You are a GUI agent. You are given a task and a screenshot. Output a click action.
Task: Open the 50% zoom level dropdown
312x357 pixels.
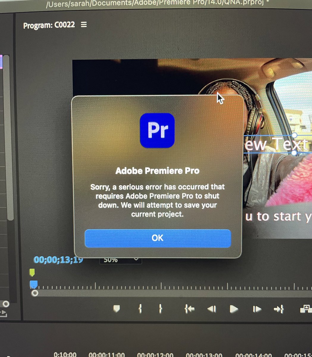(120, 260)
